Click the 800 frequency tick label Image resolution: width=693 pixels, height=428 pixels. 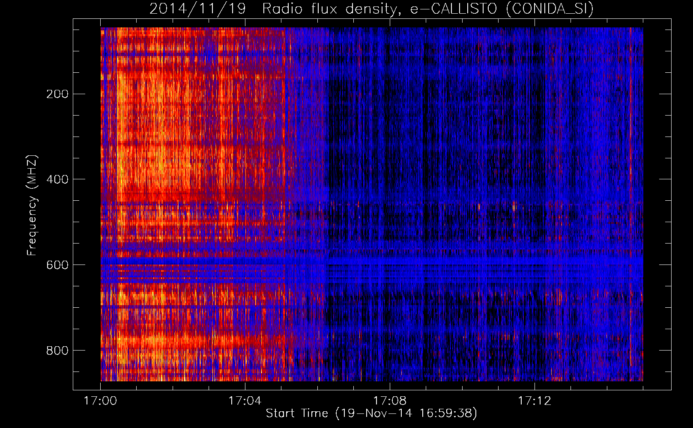pos(57,351)
